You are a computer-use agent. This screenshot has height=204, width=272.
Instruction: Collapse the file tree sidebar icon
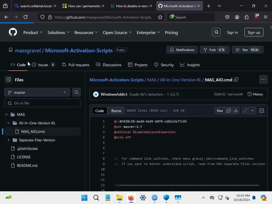(8, 80)
